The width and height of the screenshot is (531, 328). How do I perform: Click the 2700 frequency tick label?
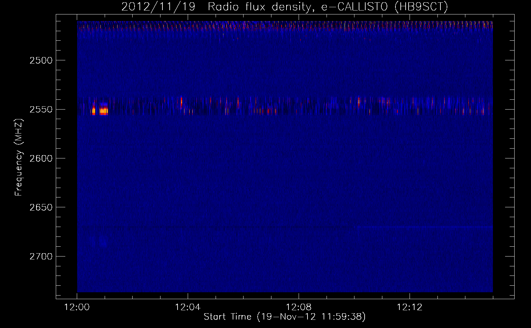point(41,256)
